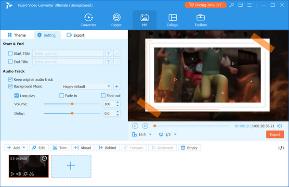Expand the Add button dropdown arrow
The width and height of the screenshot is (289, 187).
24,148
